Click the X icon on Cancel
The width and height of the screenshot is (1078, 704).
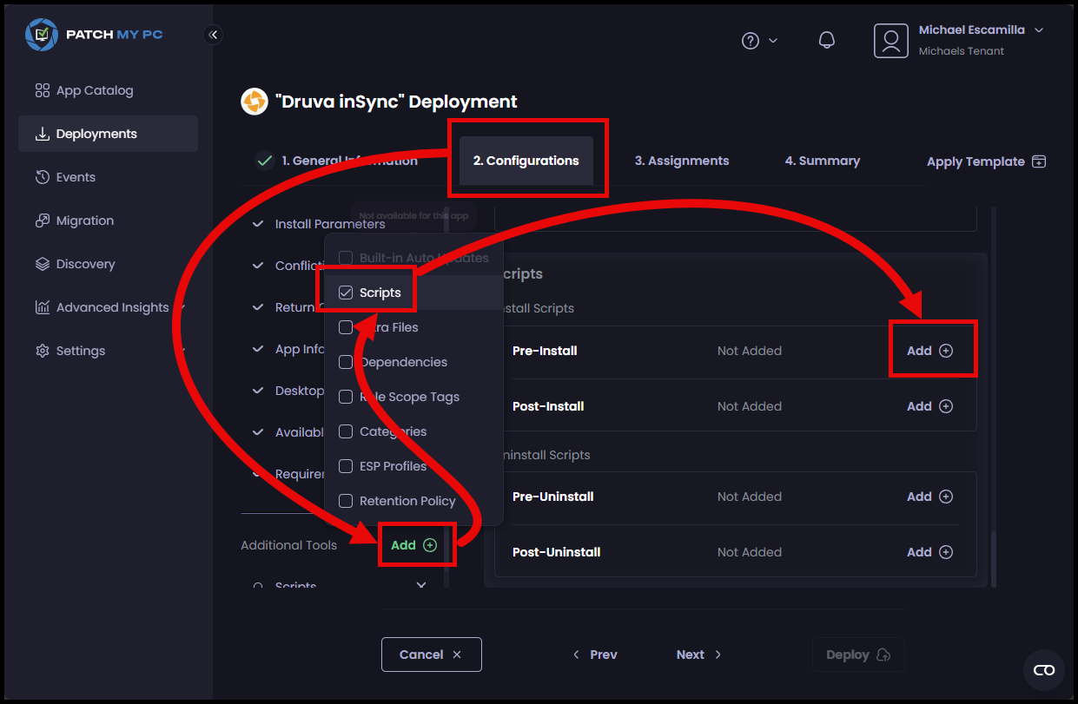point(457,655)
